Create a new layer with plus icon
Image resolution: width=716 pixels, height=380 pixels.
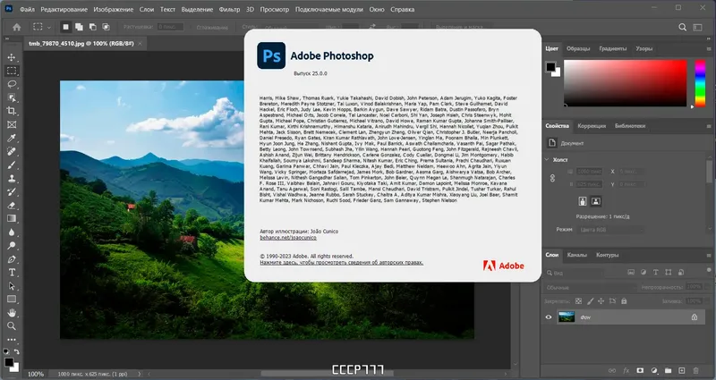(x=682, y=370)
